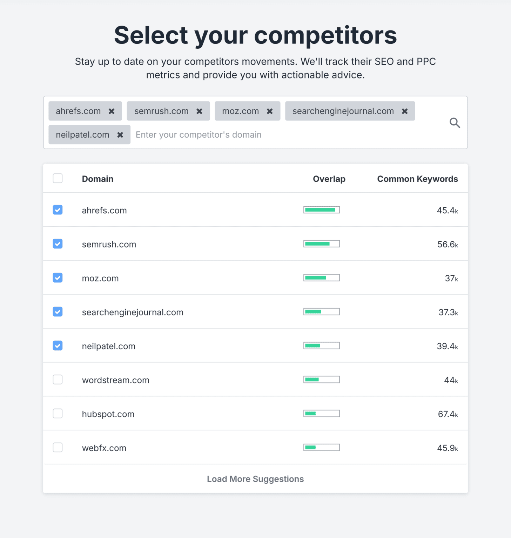The width and height of the screenshot is (511, 538).
Task: Remove the searchenginejournal.com competitor tag
Action: click(x=404, y=111)
